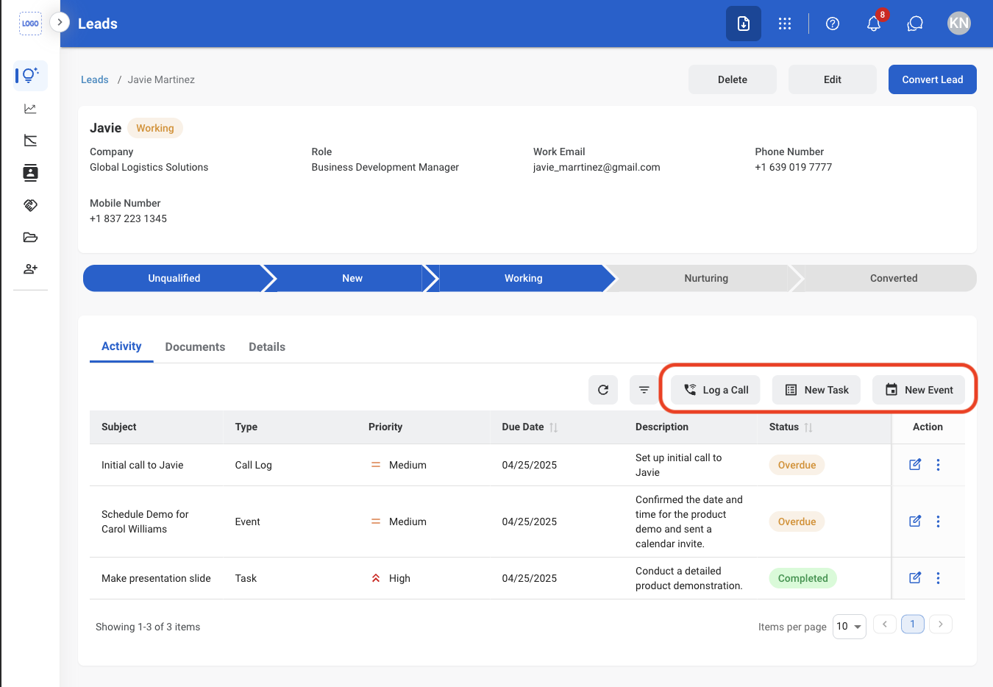Select the Nurturing stage in pipeline
This screenshot has width=993, height=687.
coord(705,278)
